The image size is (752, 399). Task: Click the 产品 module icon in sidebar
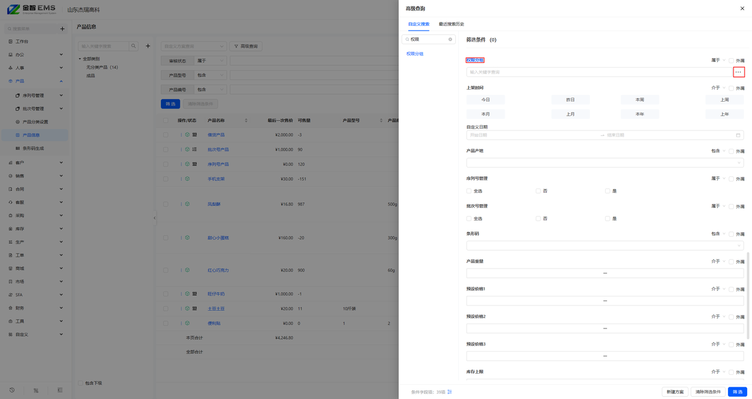tap(11, 81)
